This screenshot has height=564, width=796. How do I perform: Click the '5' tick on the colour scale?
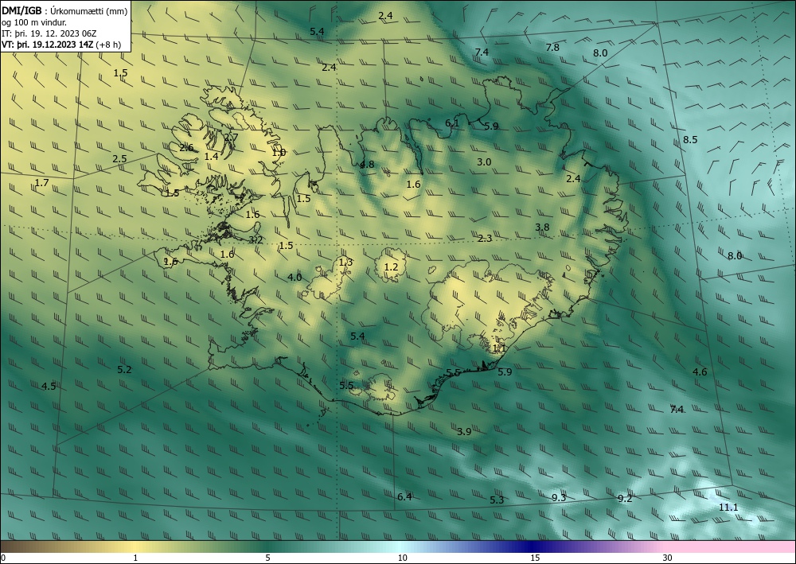coord(267,558)
